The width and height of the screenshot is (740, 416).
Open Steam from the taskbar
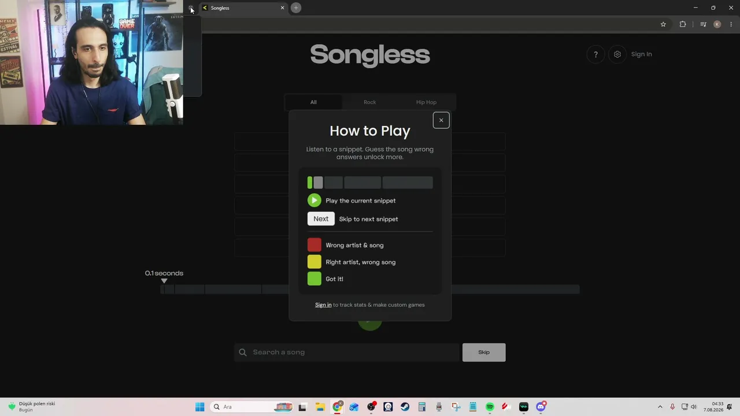click(x=405, y=407)
